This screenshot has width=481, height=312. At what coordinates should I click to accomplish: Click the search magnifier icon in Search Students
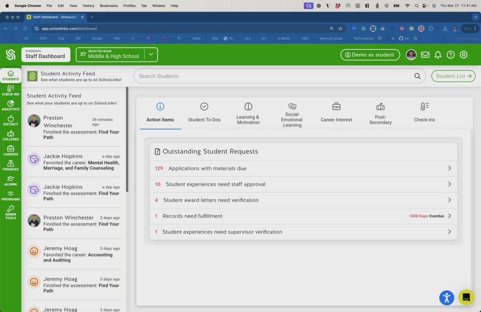point(417,76)
